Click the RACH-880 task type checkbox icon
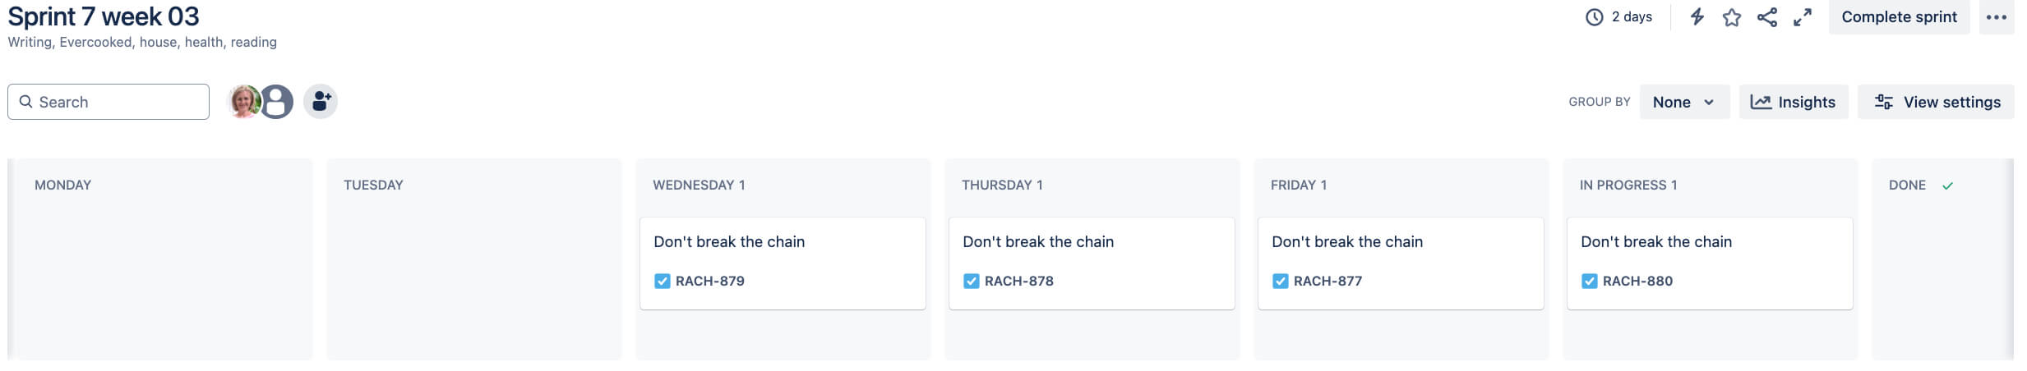This screenshot has width=2027, height=371. pyautogui.click(x=1589, y=281)
